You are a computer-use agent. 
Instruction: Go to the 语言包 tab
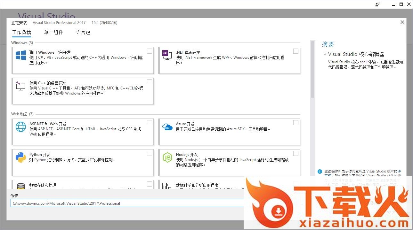pos(83,32)
